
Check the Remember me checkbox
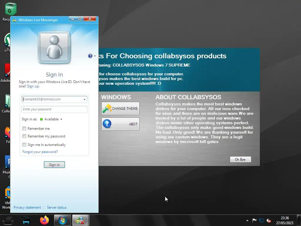[24, 129]
